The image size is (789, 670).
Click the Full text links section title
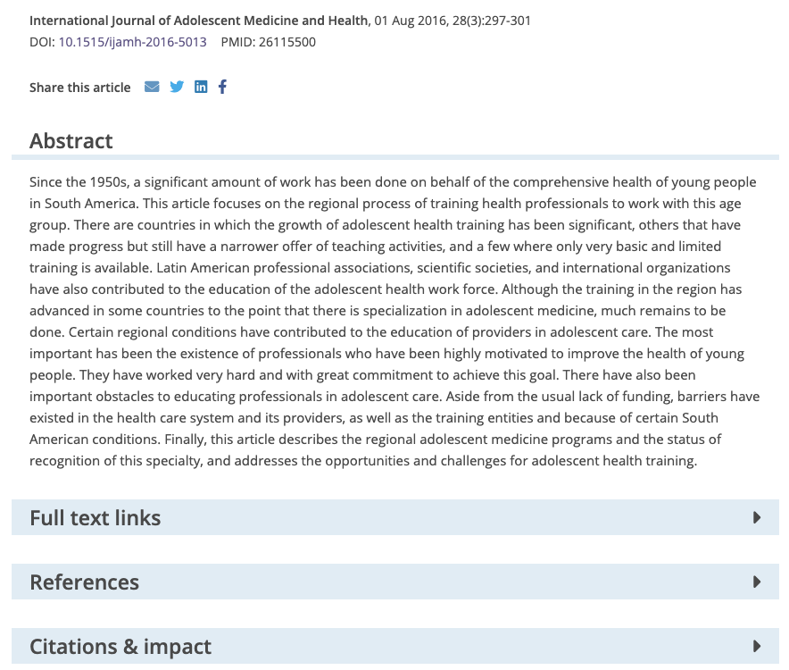pyautogui.click(x=96, y=518)
